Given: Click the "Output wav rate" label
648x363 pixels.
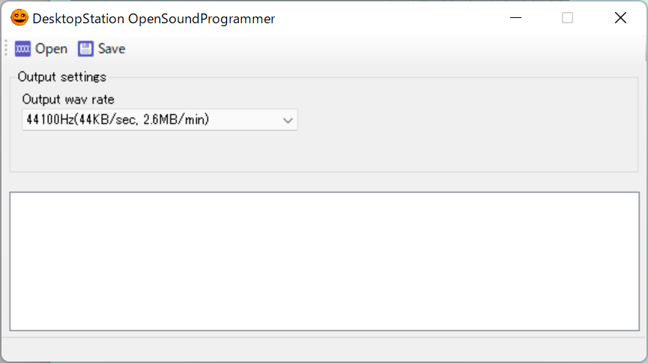Looking at the screenshot, I should pyautogui.click(x=67, y=99).
